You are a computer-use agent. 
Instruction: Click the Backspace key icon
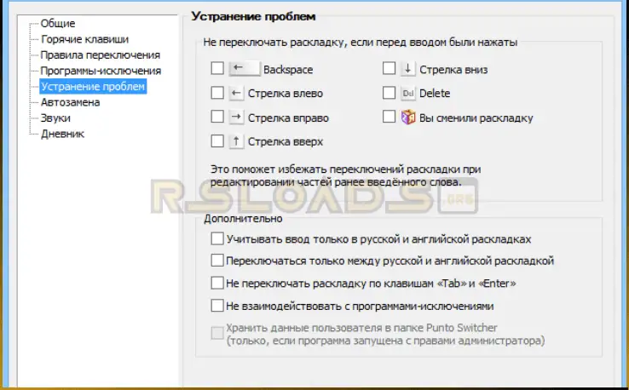point(244,69)
